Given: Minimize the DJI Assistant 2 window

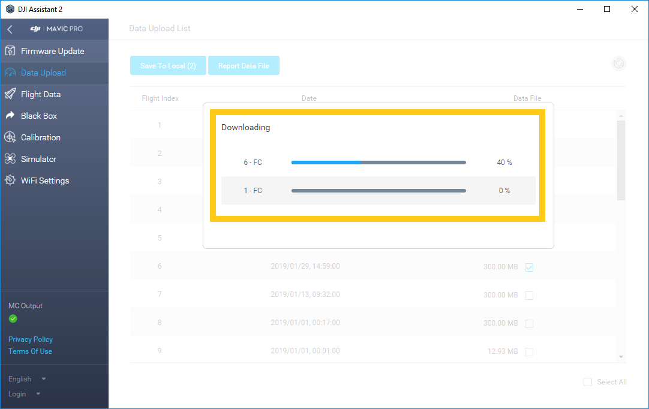Looking at the screenshot, I should point(580,9).
